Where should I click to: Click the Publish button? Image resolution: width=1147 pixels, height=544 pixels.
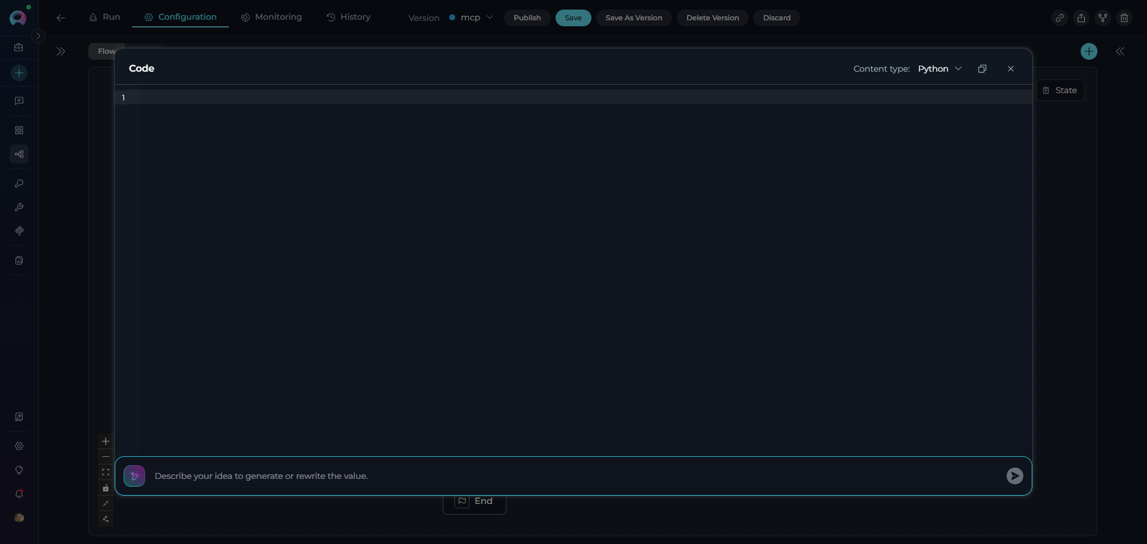527,18
